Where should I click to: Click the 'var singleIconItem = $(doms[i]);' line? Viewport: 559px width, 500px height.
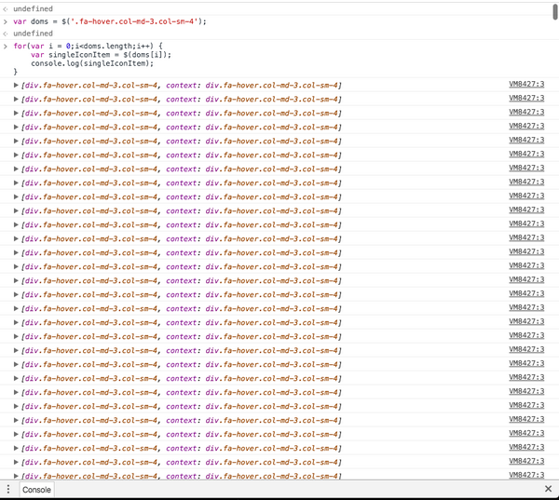(x=101, y=55)
